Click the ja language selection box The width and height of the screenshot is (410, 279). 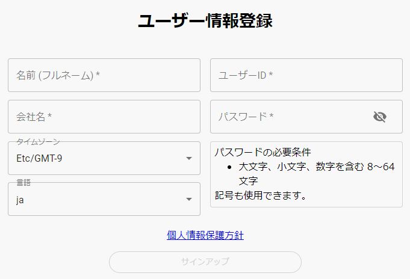(104, 199)
